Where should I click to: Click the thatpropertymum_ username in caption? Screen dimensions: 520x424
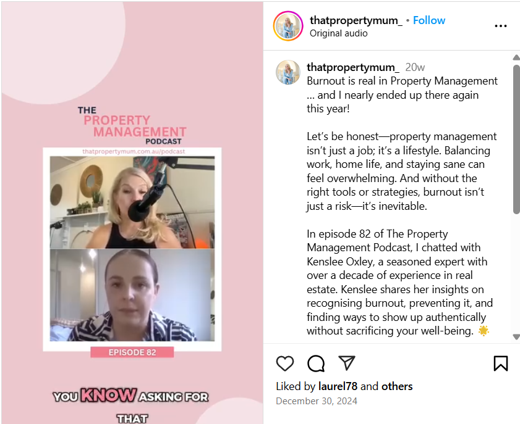tap(353, 67)
